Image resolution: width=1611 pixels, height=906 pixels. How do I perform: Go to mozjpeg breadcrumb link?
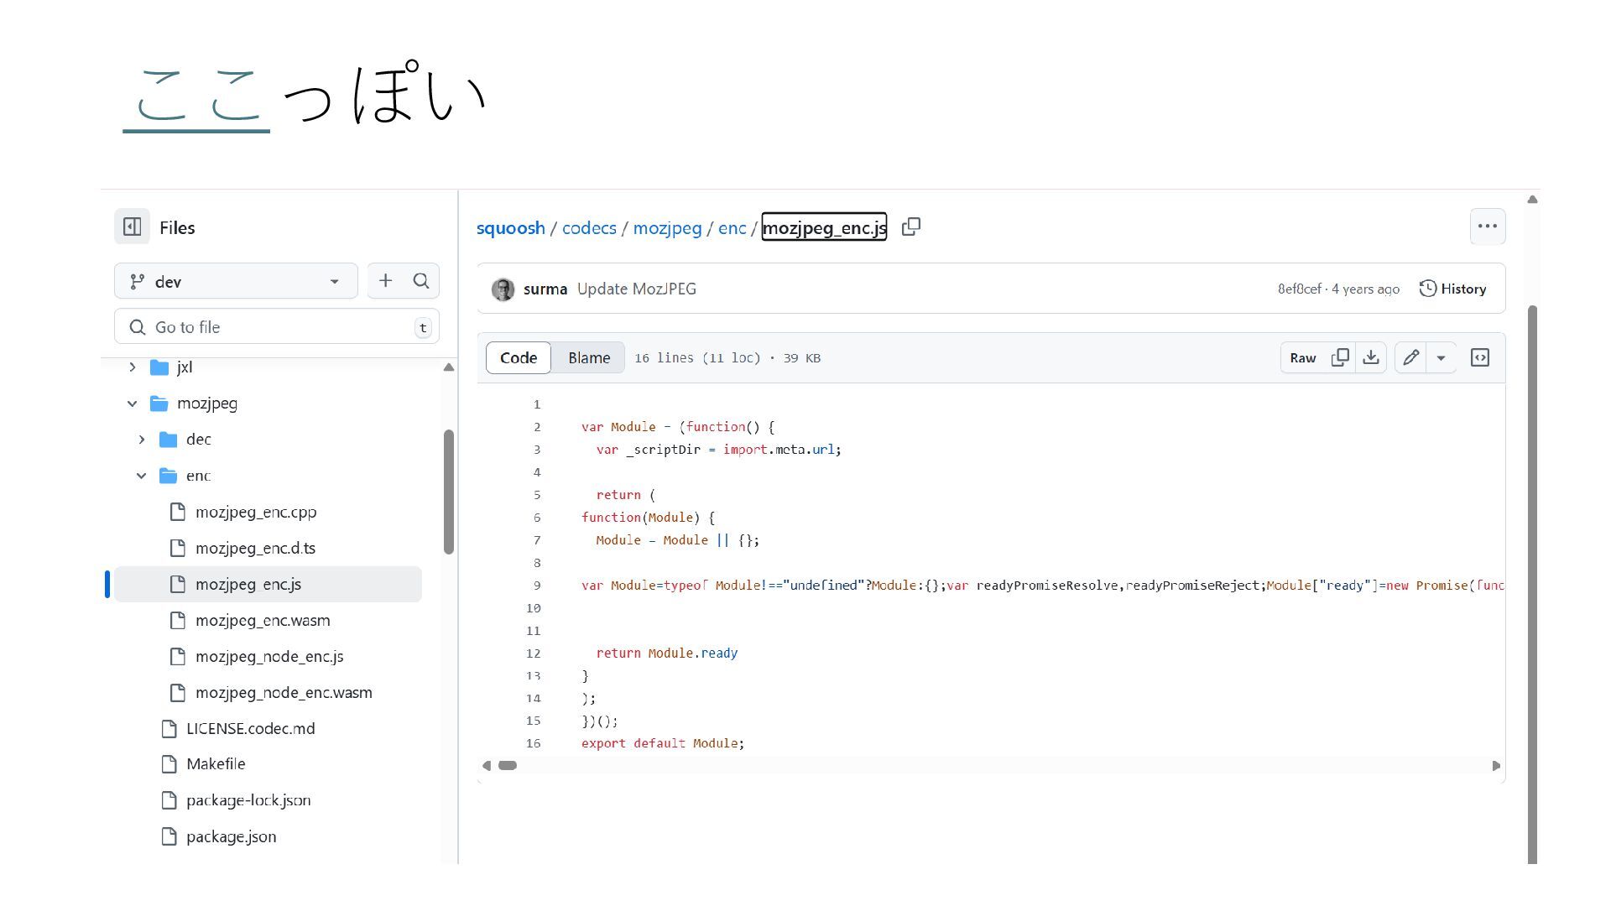(x=667, y=227)
